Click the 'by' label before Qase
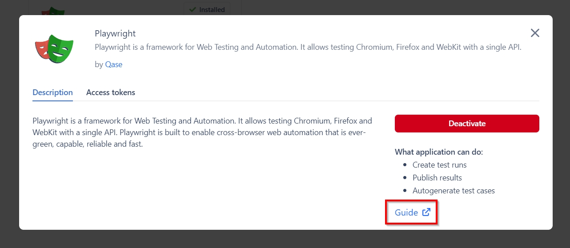Screen dimensions: 570x248 pyautogui.click(x=99, y=64)
